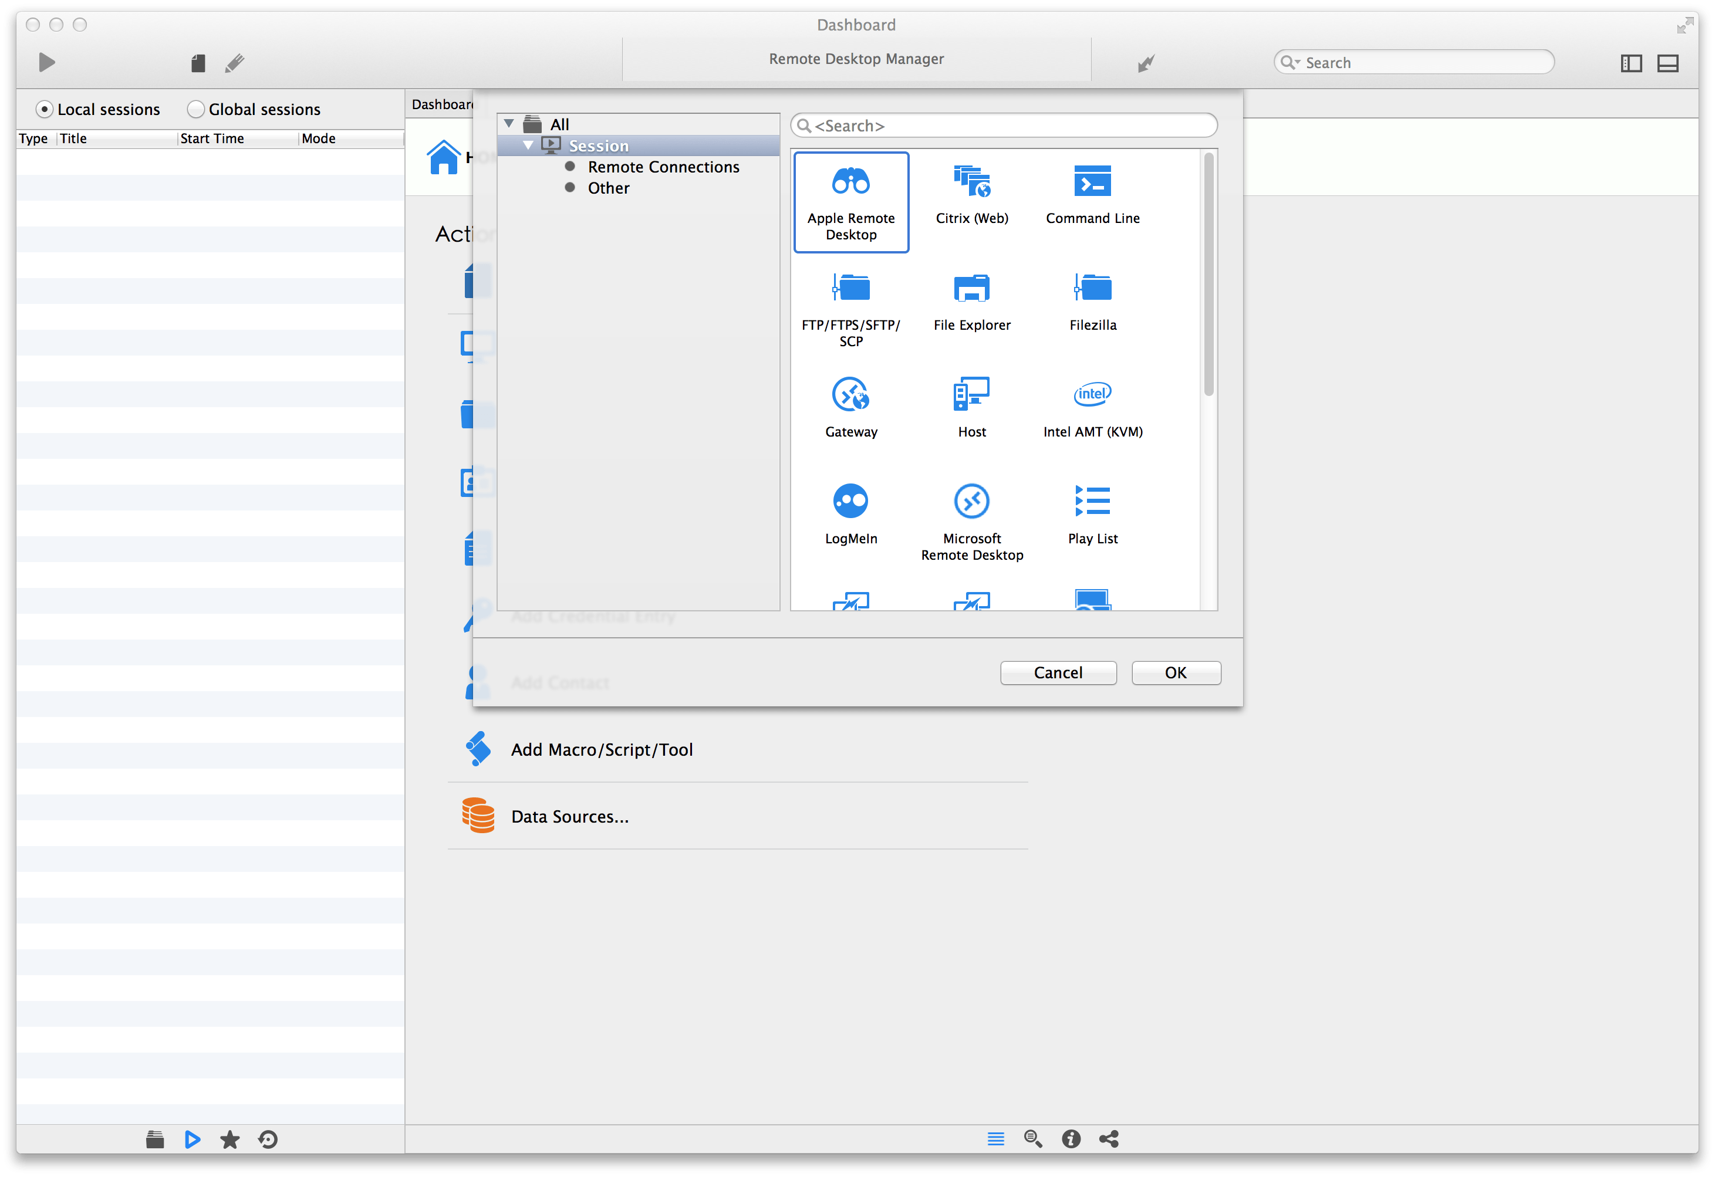Select Remote Connections in the tree

pyautogui.click(x=663, y=167)
